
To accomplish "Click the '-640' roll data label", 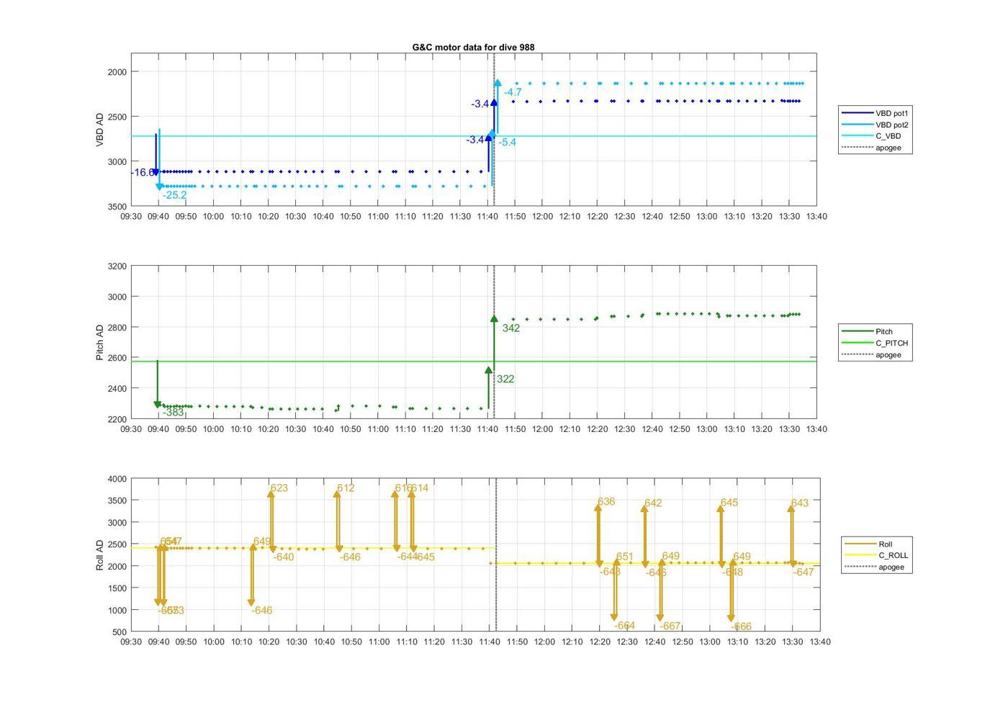I will pyautogui.click(x=284, y=557).
